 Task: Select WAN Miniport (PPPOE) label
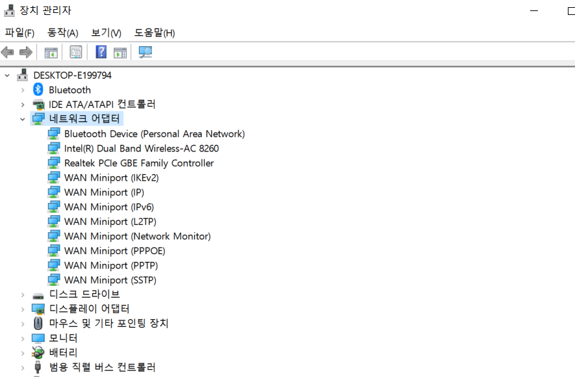click(115, 251)
